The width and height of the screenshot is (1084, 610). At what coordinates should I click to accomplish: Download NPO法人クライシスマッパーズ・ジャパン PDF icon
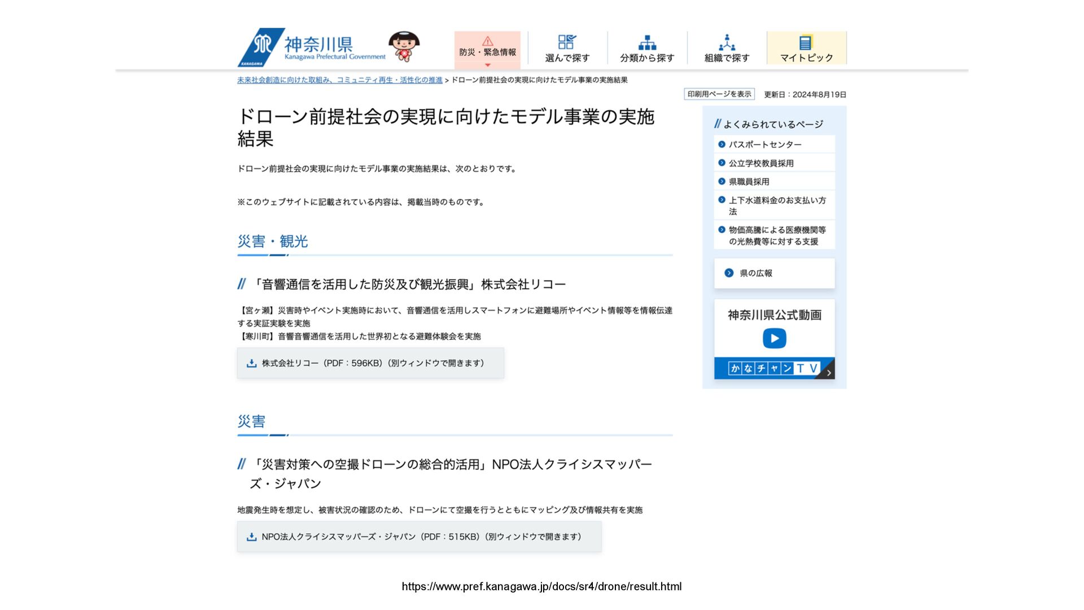252,537
